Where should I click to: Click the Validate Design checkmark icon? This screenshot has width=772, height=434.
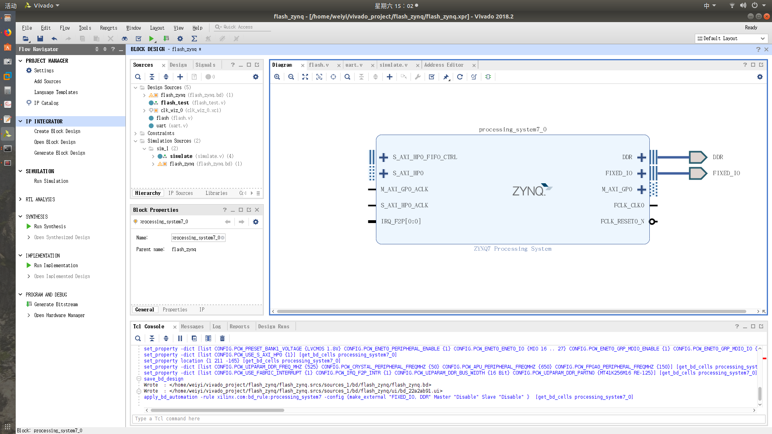tap(431, 77)
